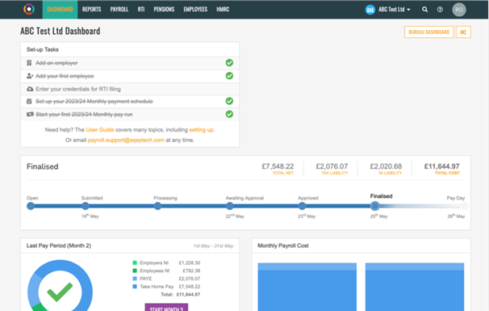The width and height of the screenshot is (489, 311).
Task: Click the money icon beside Start your first pay run
Action: [x=30, y=114]
